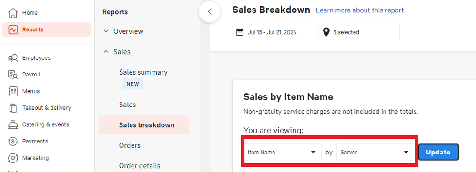The height and width of the screenshot is (172, 476).
Task: Click the Reports chart icon
Action: (x=13, y=29)
